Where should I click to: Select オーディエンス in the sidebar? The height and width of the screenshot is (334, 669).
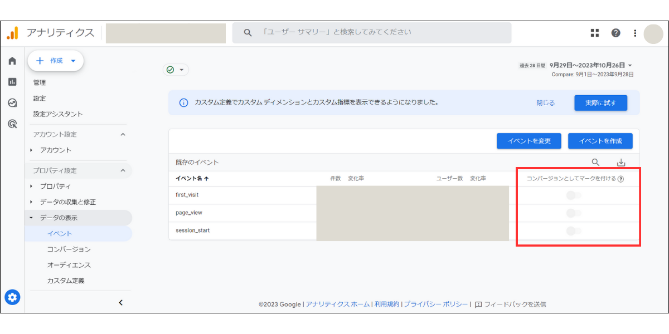click(x=69, y=265)
